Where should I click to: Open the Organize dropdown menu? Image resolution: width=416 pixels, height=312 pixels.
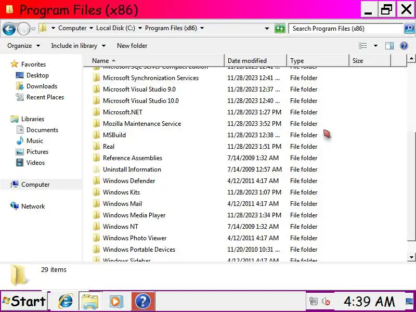pos(23,46)
